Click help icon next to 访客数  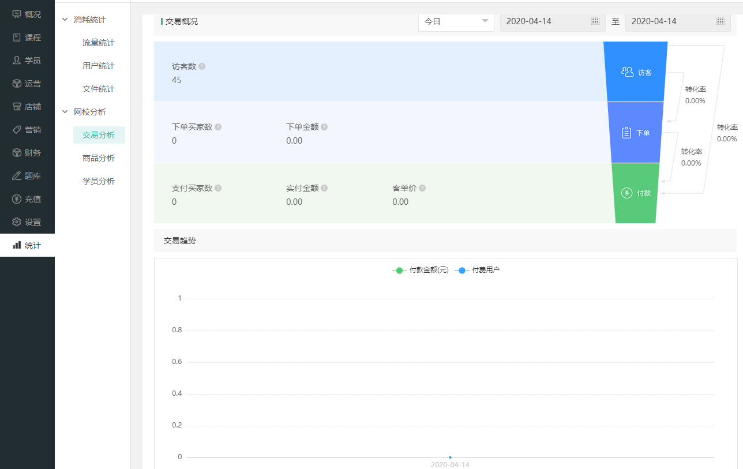click(x=202, y=66)
